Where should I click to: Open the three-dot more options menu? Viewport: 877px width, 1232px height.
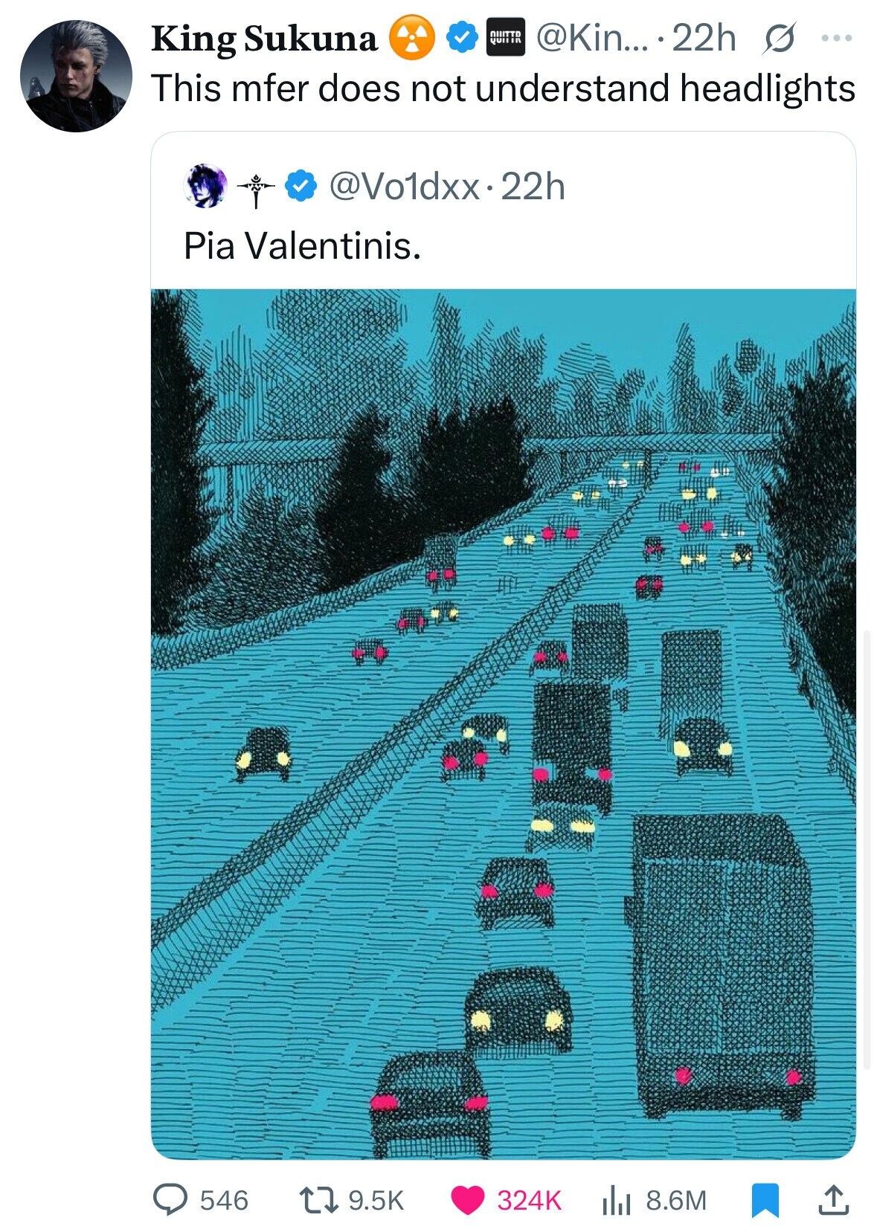(x=838, y=39)
